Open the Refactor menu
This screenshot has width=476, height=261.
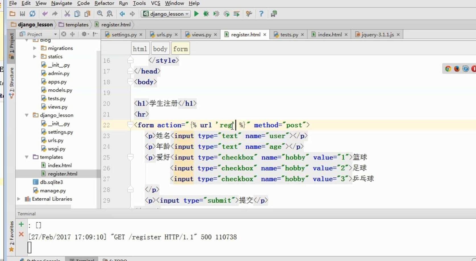(x=104, y=3)
